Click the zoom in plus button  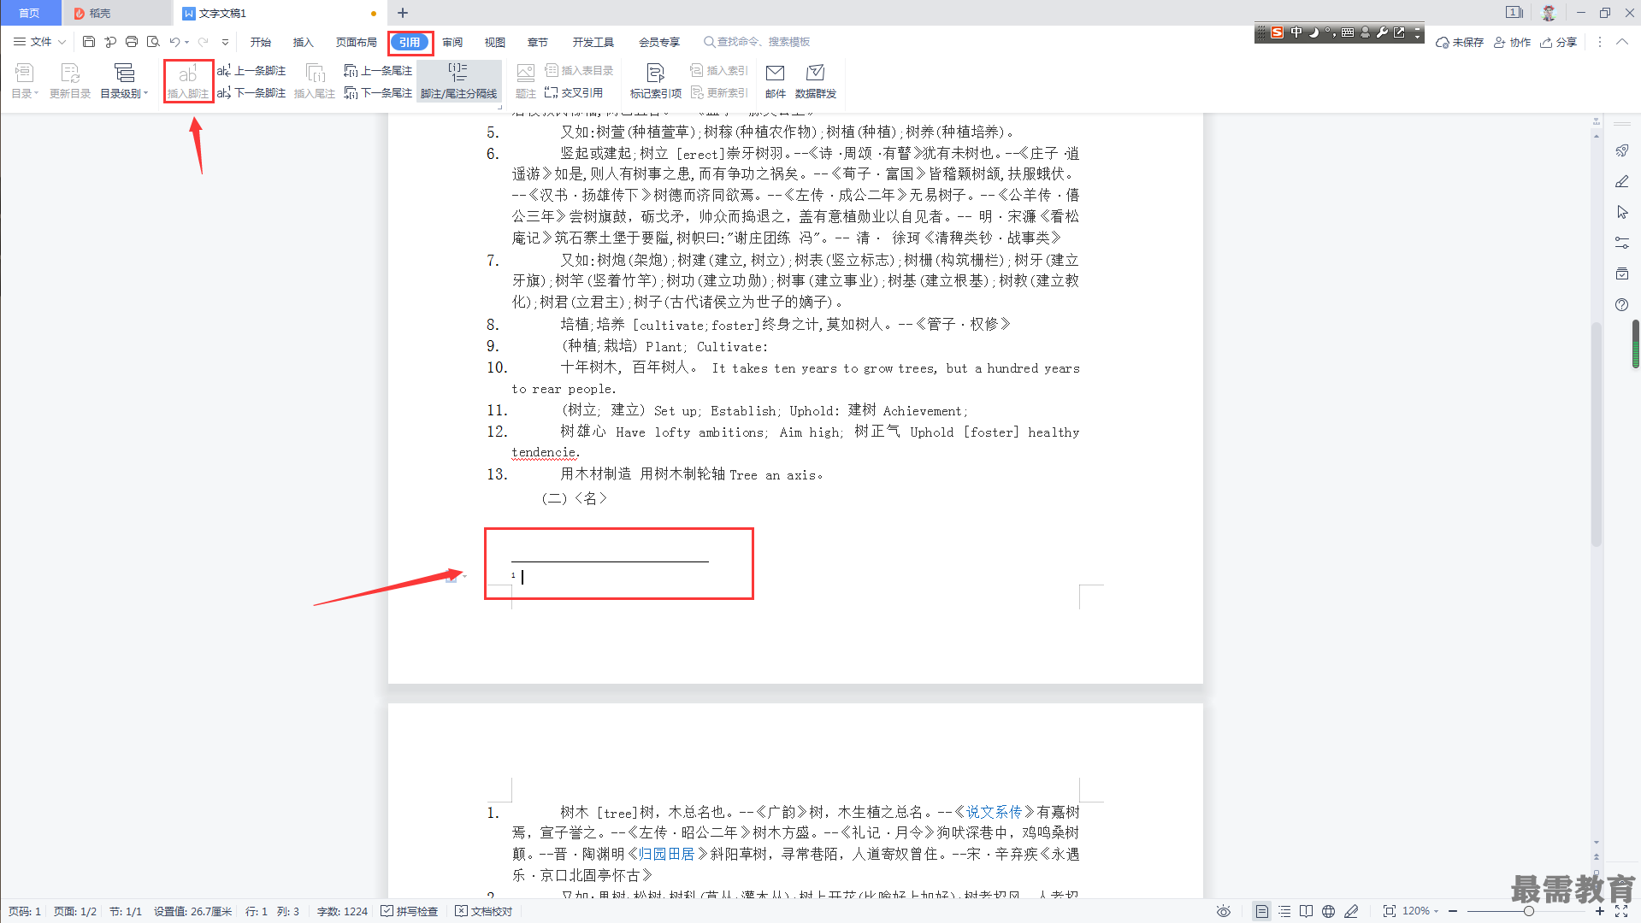pyautogui.click(x=1600, y=911)
